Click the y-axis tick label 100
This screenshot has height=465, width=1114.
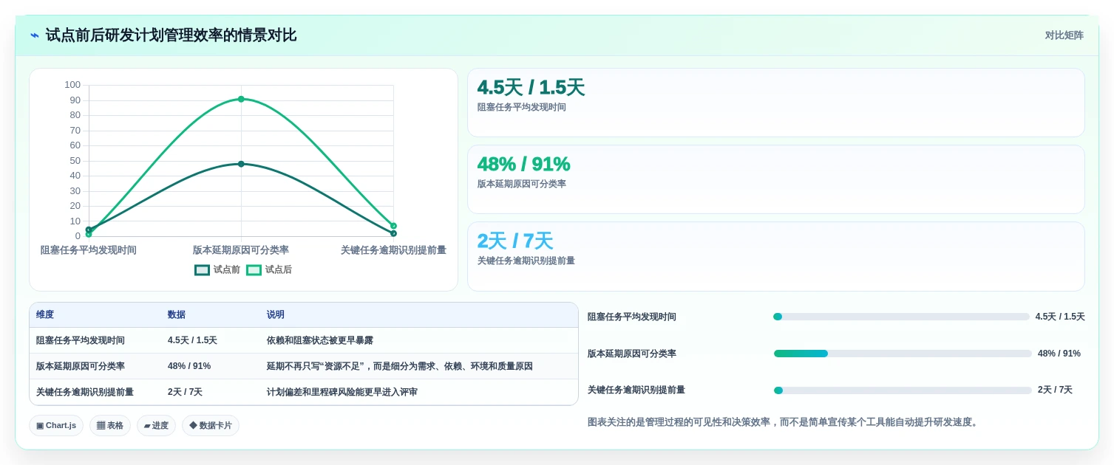tap(72, 85)
